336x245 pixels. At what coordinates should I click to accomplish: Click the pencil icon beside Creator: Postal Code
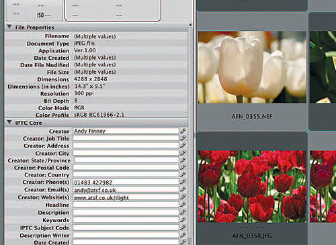183,167
